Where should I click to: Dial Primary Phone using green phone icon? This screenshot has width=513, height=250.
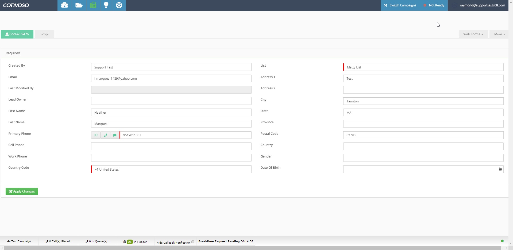[105, 135]
